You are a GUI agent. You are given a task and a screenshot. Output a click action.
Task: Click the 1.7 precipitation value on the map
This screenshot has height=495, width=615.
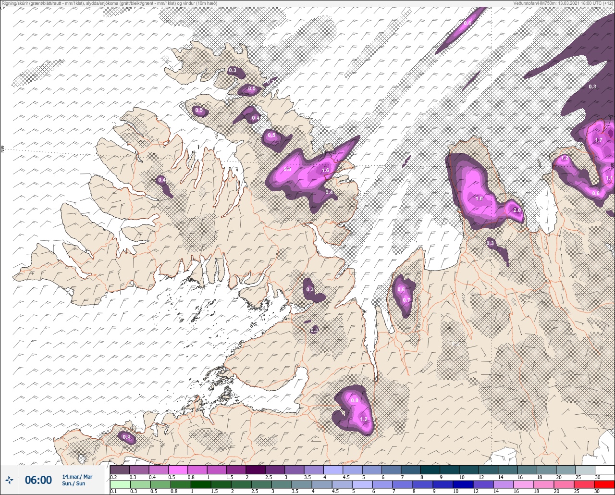click(599, 140)
